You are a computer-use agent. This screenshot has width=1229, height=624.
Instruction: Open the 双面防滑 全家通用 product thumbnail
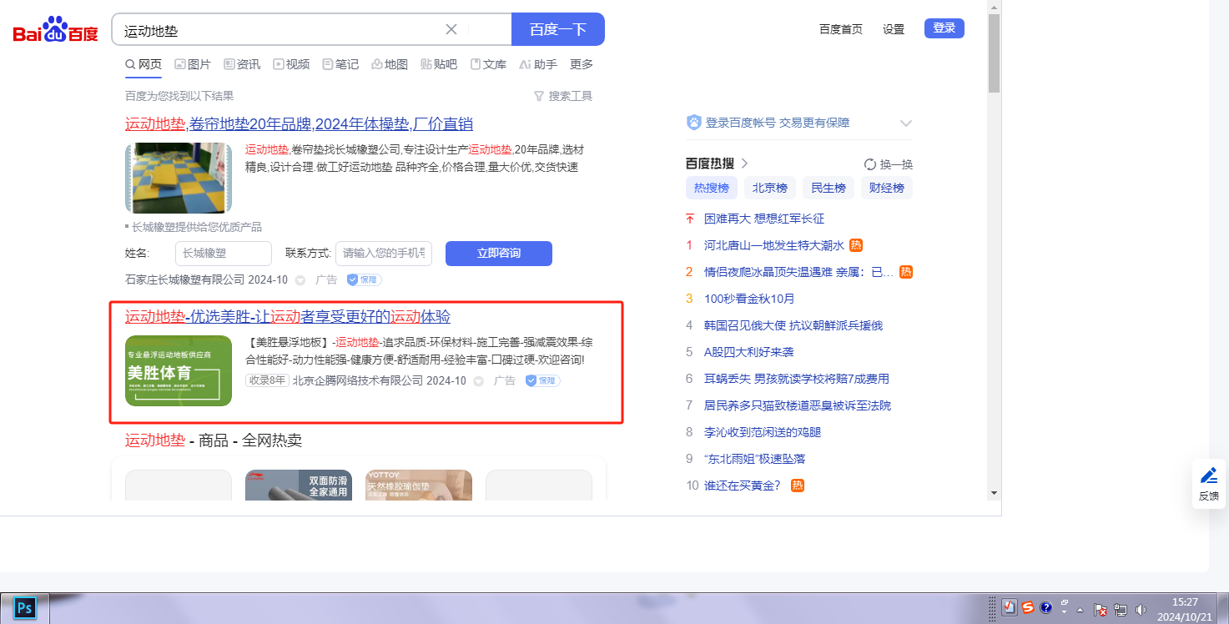coord(299,485)
